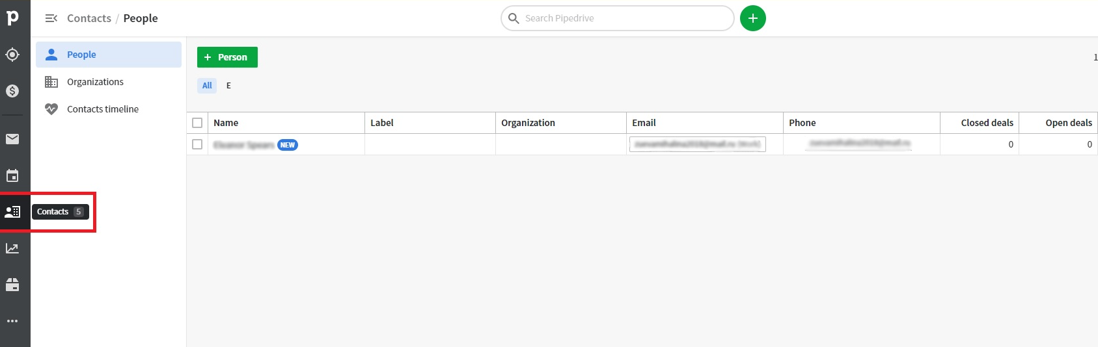This screenshot has width=1098, height=347.
Task: Click the People person icon
Action: [51, 55]
